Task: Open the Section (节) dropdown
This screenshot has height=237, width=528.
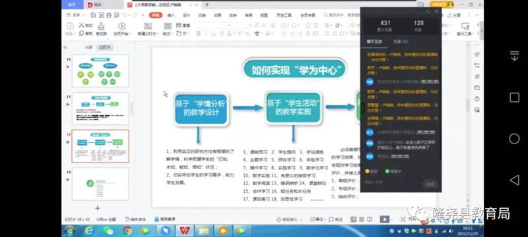Action: [x=183, y=33]
